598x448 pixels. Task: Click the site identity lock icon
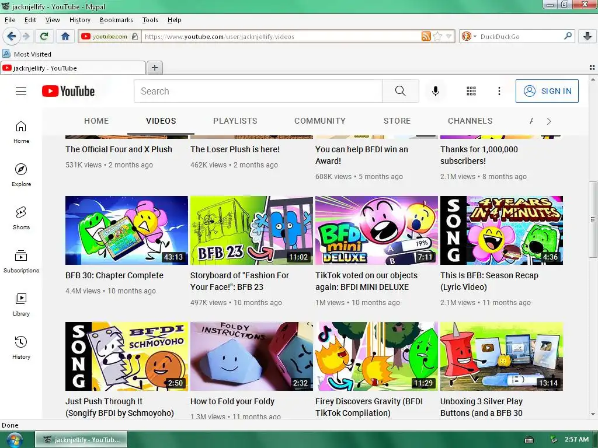(x=134, y=36)
